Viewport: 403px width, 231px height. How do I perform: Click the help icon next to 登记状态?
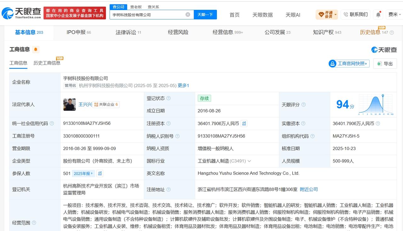click(168, 98)
